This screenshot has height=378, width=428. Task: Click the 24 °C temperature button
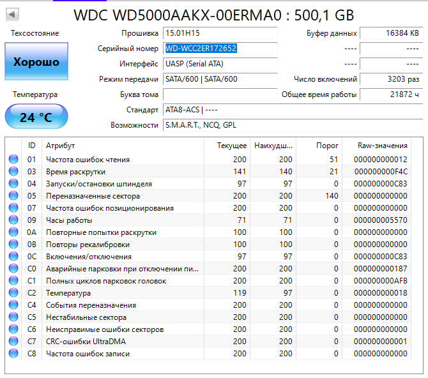36,117
